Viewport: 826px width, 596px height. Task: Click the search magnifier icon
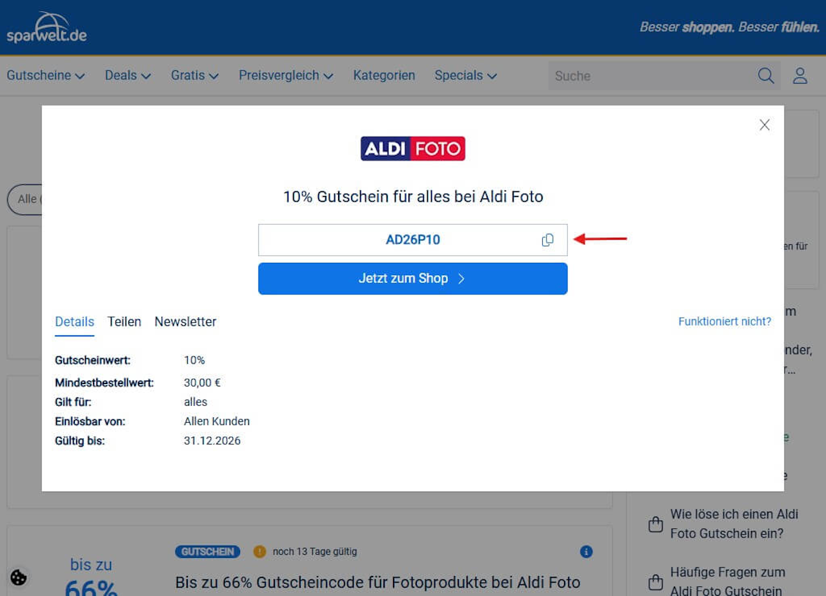coord(766,75)
